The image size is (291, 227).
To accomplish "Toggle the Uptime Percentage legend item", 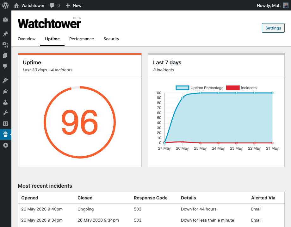I will tap(200, 88).
